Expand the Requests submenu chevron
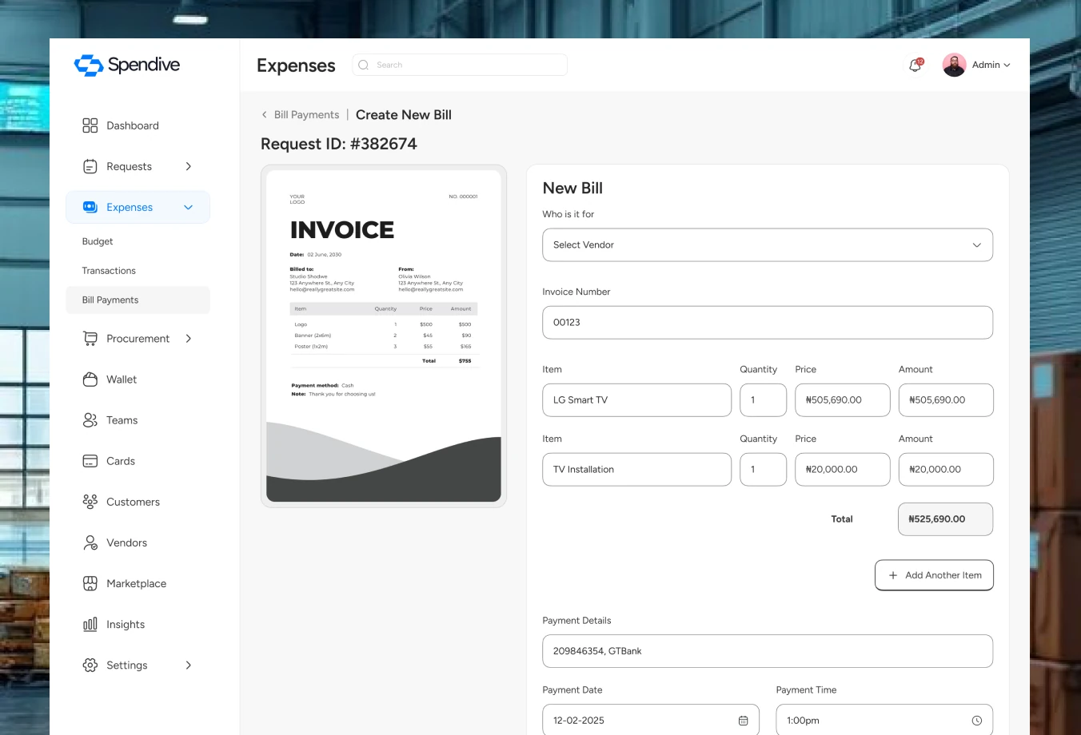Image resolution: width=1081 pixels, height=735 pixels. click(189, 166)
